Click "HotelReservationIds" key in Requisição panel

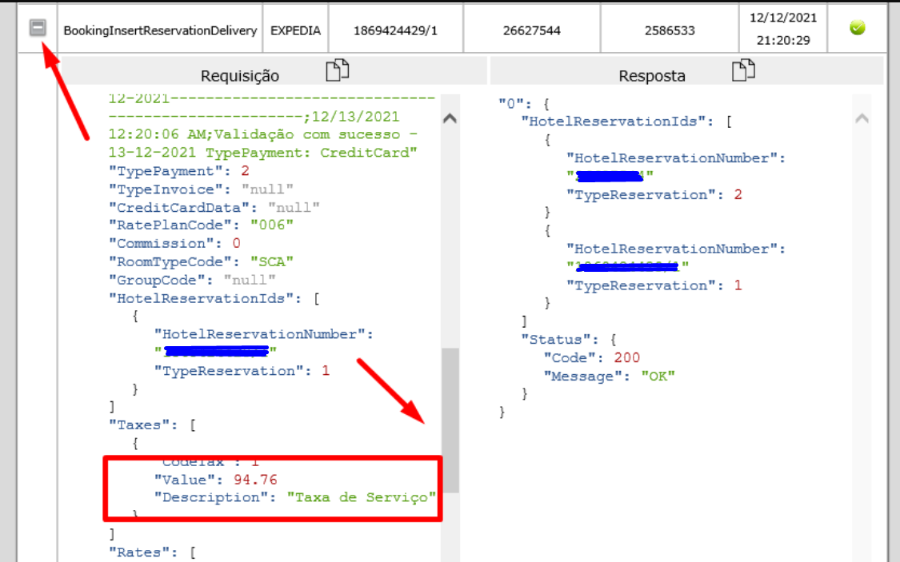click(x=205, y=298)
